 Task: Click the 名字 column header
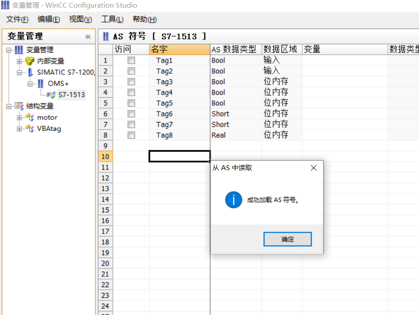point(179,49)
